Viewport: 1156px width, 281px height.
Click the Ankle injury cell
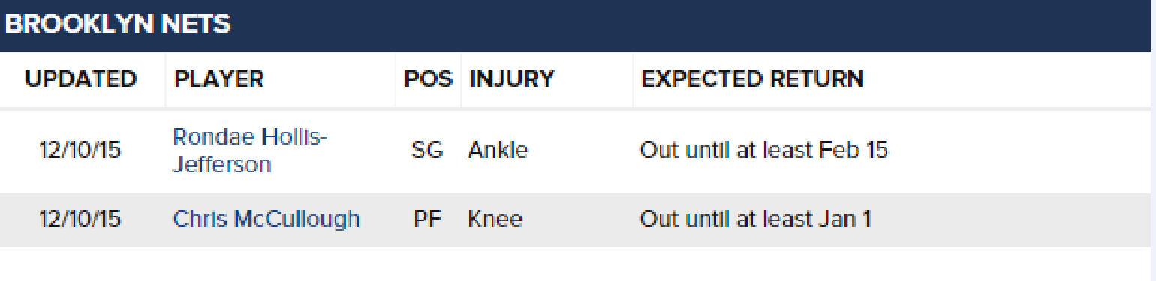[498, 151]
